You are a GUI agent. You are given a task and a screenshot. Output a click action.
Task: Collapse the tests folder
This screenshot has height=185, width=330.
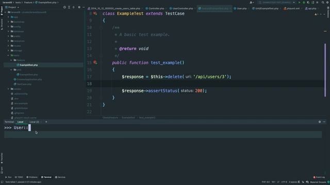8,55
